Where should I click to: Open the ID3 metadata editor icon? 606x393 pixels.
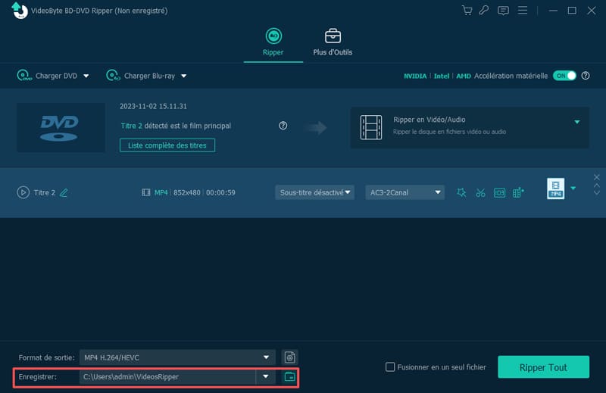point(499,192)
